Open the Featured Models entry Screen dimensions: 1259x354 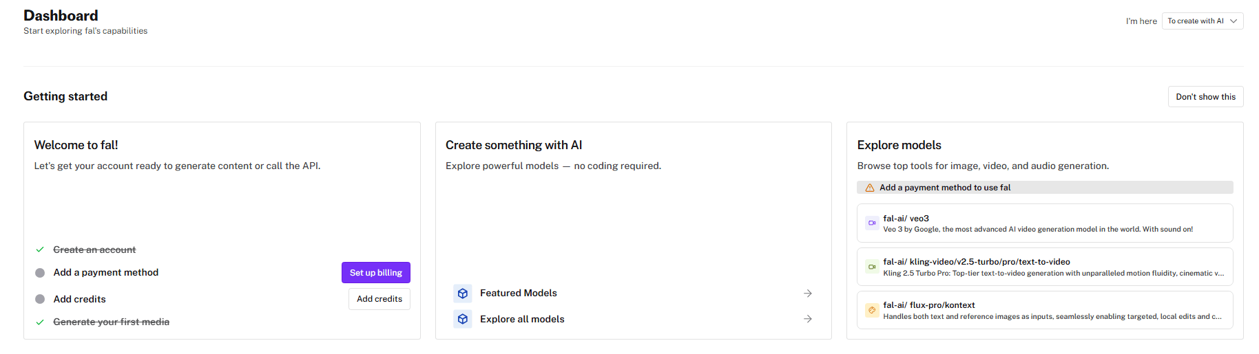coord(519,294)
